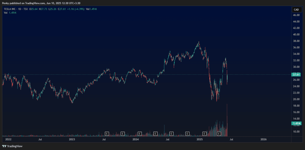Click the 24.00 price axis label
Viewport: 305px width, 150px height.
click(296, 86)
